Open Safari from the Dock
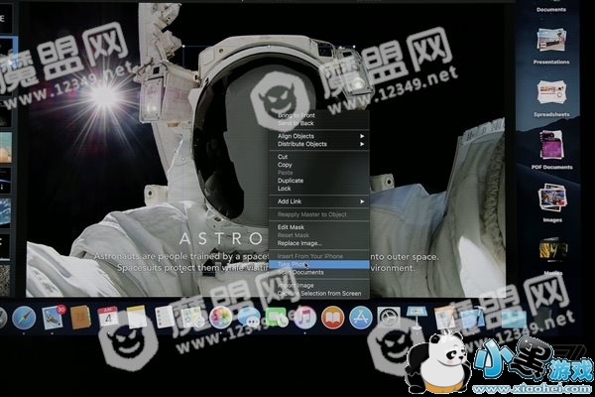This screenshot has height=397, width=595. point(24,318)
